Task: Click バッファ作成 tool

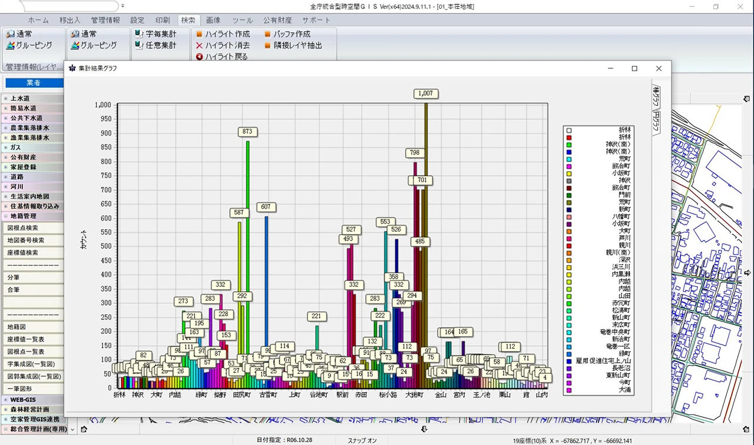Action: [x=287, y=34]
